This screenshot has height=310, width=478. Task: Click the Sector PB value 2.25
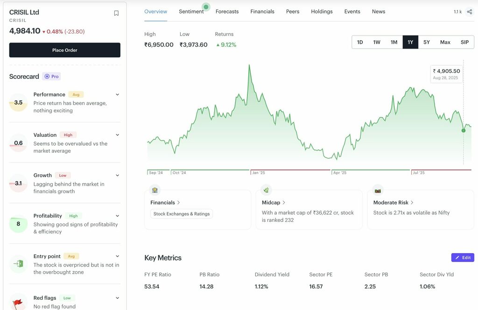tap(370, 287)
